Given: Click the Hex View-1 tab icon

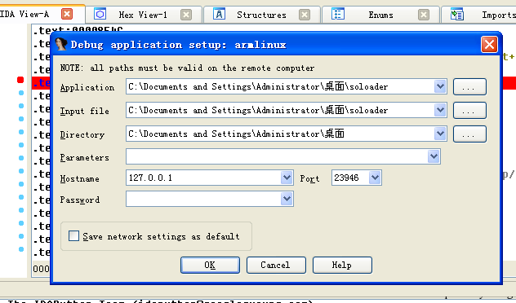Looking at the screenshot, I should [x=100, y=15].
